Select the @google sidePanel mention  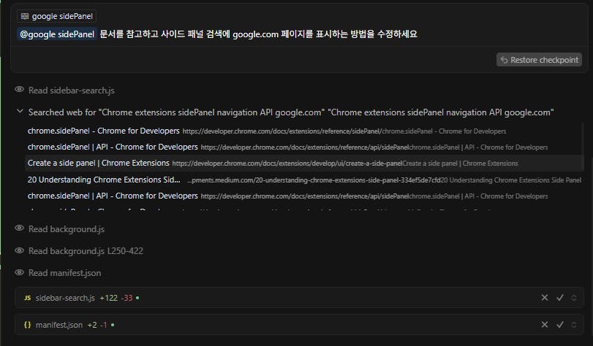tap(57, 34)
